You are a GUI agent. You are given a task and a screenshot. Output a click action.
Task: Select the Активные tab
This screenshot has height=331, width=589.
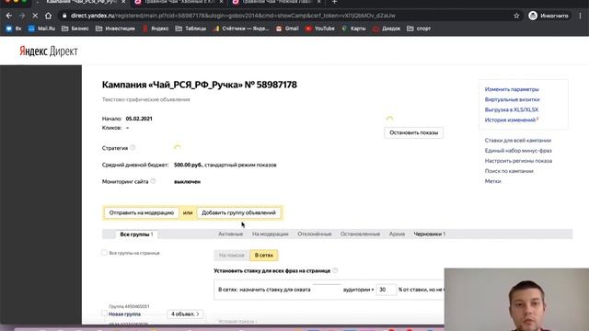click(x=230, y=234)
